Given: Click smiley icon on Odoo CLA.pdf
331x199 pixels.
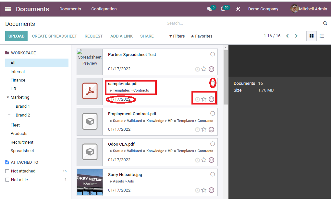Looking at the screenshot, I should coord(211,160).
